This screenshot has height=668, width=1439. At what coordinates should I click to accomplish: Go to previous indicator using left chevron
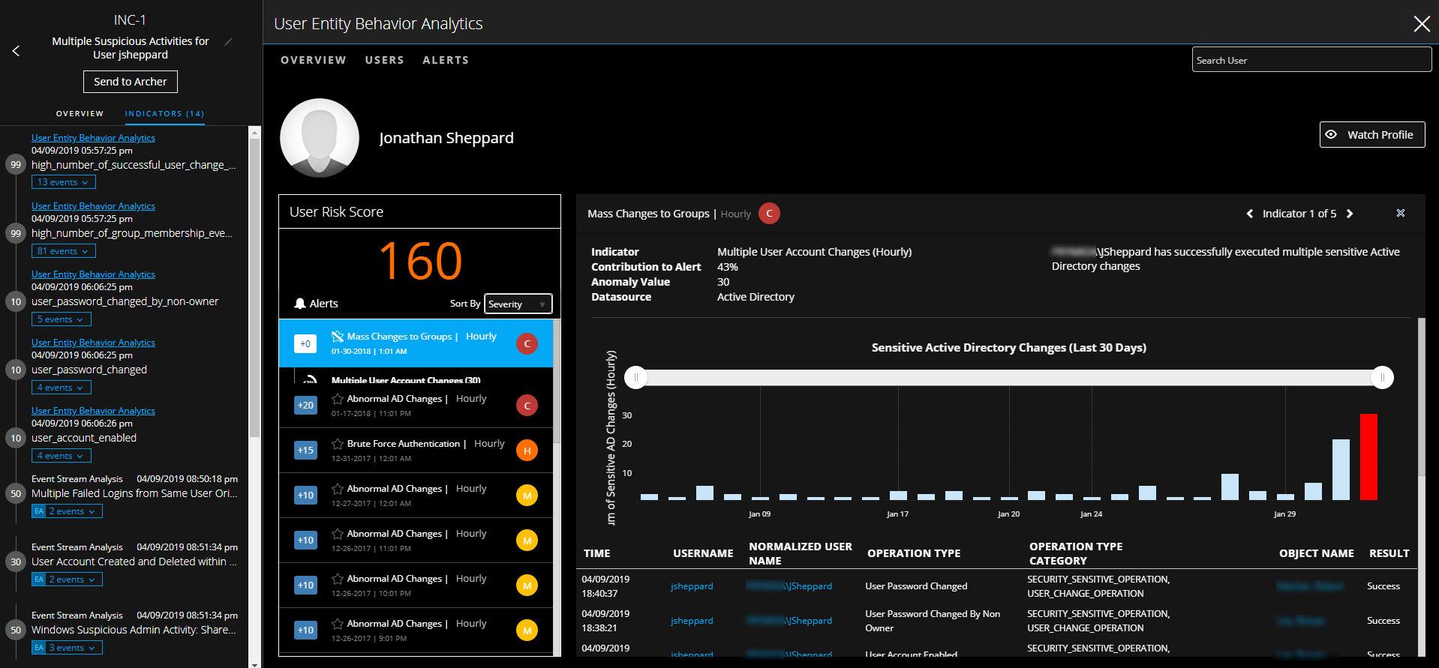pos(1250,214)
